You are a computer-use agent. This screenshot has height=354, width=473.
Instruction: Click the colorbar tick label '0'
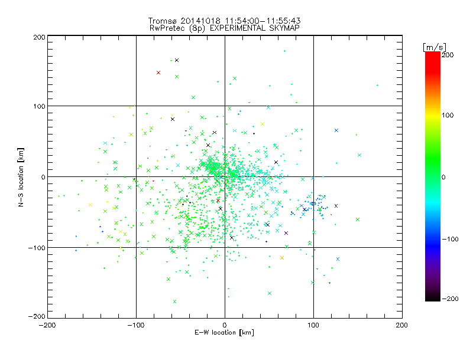[x=443, y=177]
